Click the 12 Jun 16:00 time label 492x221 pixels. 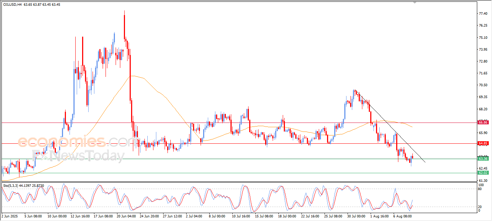click(x=80, y=216)
